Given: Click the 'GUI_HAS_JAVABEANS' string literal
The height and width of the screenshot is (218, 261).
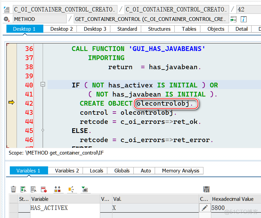Looking at the screenshot, I should pos(167,49).
